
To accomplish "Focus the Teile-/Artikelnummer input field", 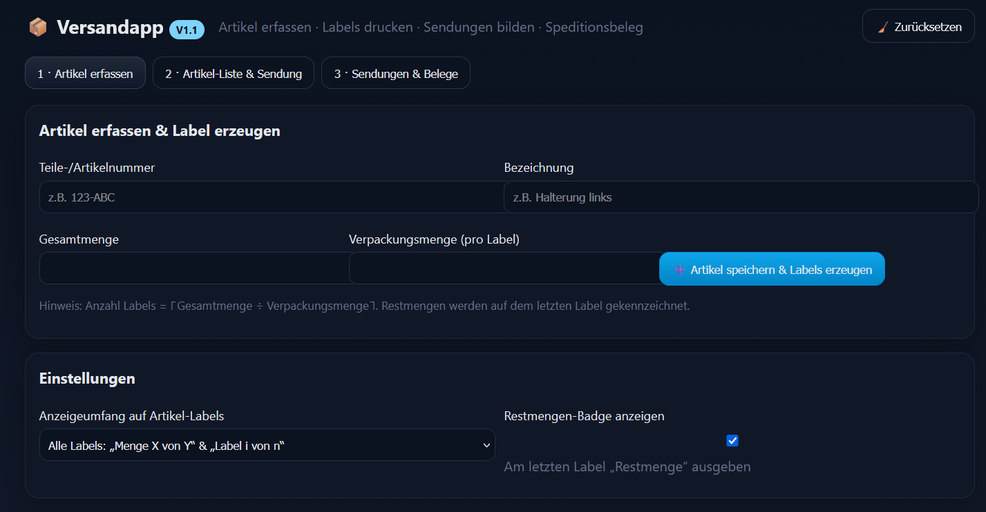I will pyautogui.click(x=272, y=197).
